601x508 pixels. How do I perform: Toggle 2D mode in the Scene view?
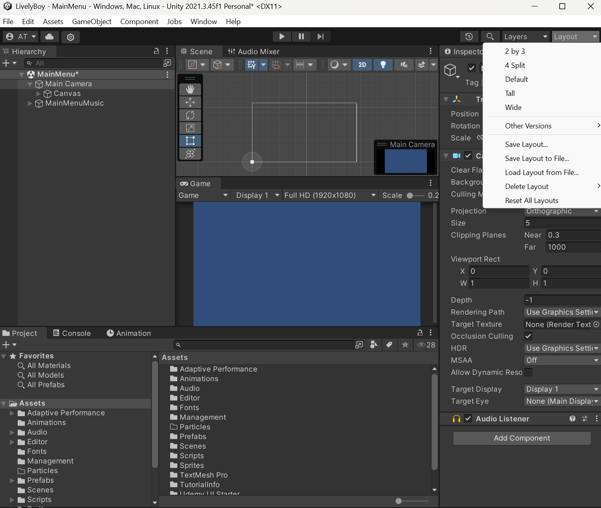(x=362, y=65)
